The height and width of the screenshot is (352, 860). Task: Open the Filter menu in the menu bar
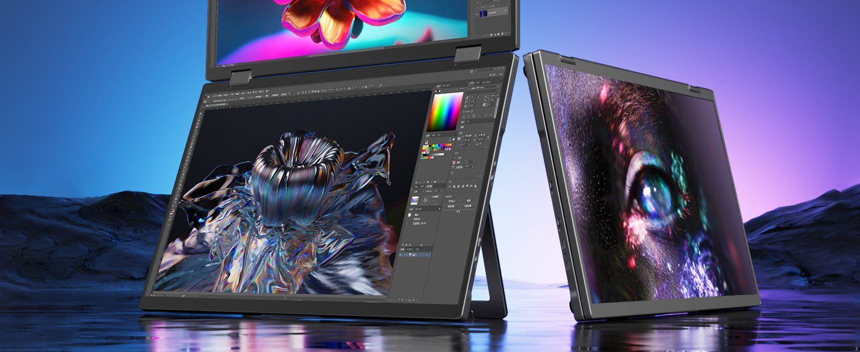[x=257, y=93]
